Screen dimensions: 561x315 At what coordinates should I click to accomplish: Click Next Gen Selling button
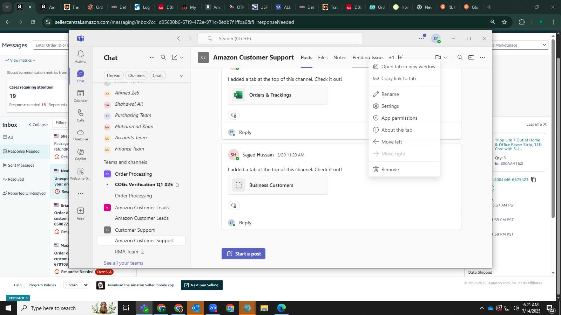(x=202, y=285)
